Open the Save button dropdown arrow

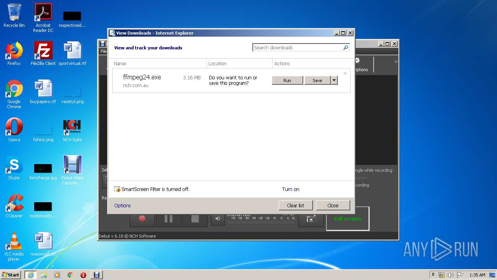pos(334,80)
